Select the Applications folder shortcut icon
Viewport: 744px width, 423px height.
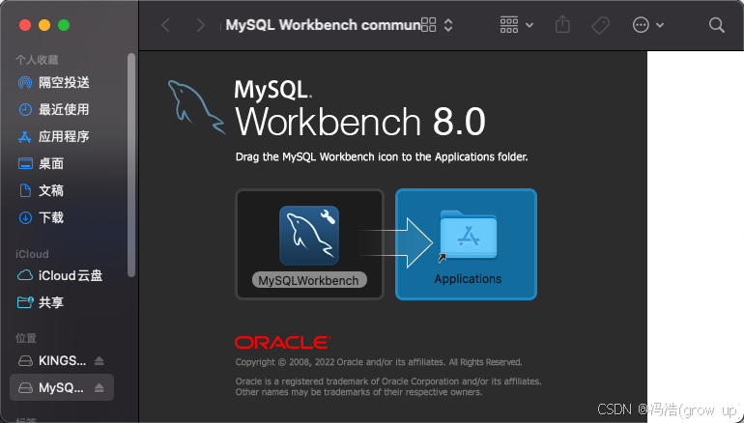[468, 236]
